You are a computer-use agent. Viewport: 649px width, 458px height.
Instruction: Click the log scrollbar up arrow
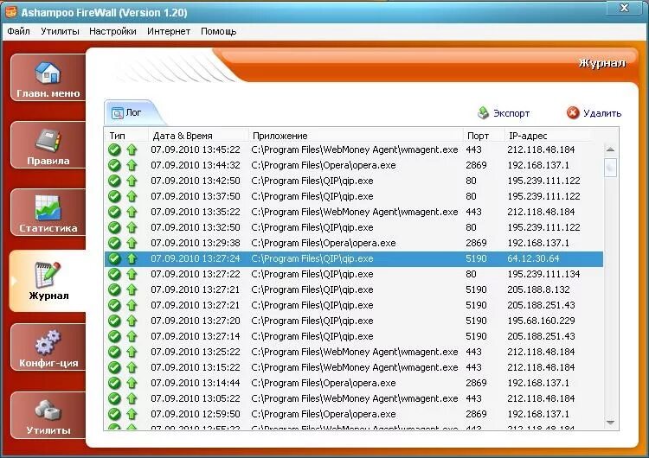pyautogui.click(x=610, y=149)
